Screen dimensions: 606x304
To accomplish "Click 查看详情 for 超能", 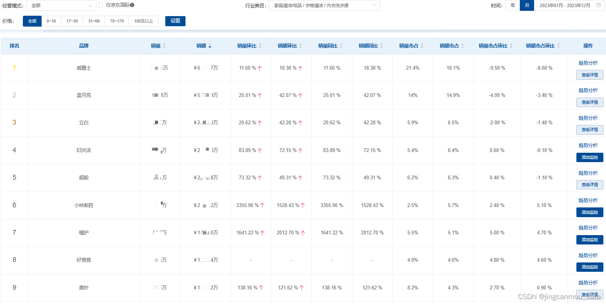I will pos(590,185).
